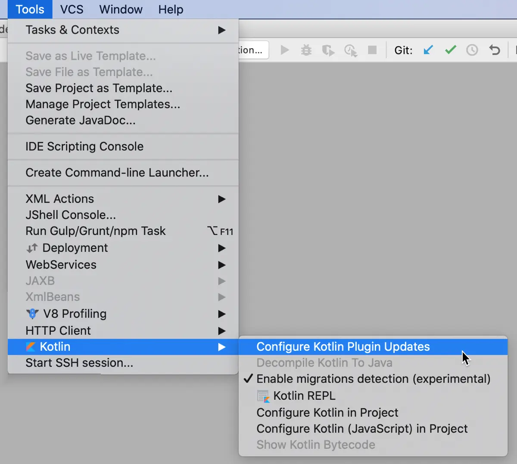The image size is (517, 464).
Task: Click Show Kotlin Bytecode
Action: (x=373, y=445)
